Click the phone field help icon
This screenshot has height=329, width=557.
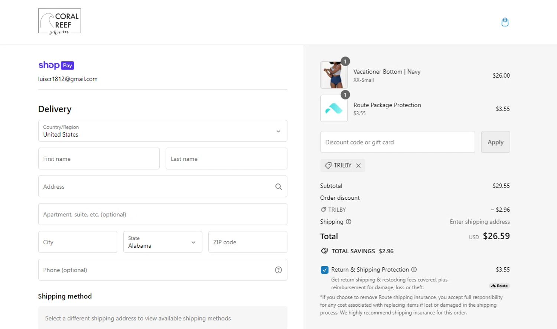[x=278, y=270]
